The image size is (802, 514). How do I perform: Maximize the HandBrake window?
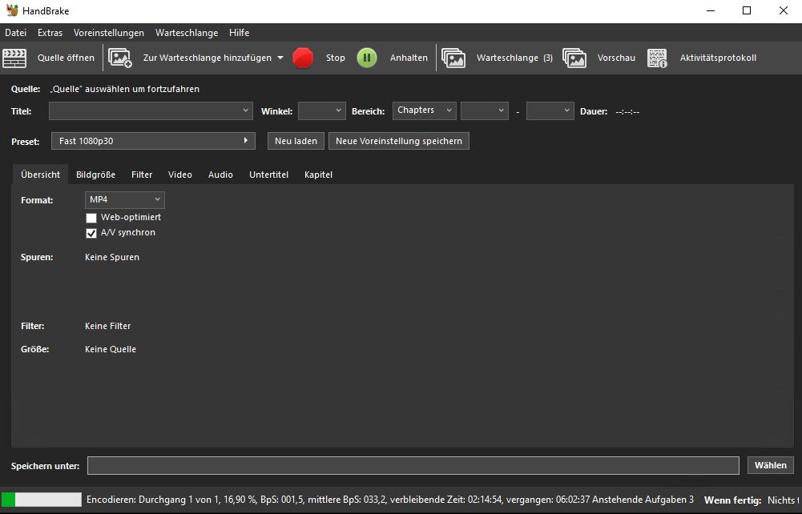[x=747, y=10]
